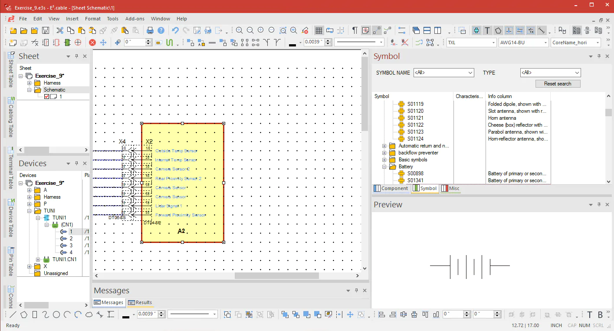Select the cloud shape tool in bottom toolbar
The image size is (614, 331).
click(89, 315)
